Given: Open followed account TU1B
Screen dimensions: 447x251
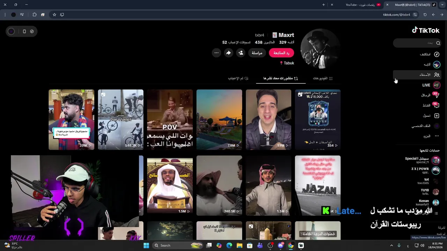Looking at the screenshot, I should coord(430,192).
